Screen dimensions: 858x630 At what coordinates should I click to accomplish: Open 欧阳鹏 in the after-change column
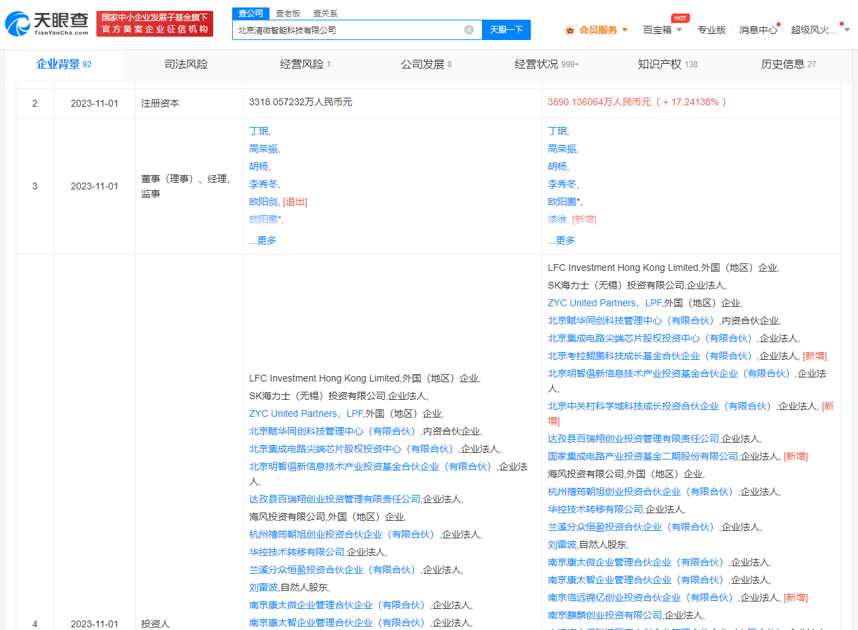(x=562, y=202)
